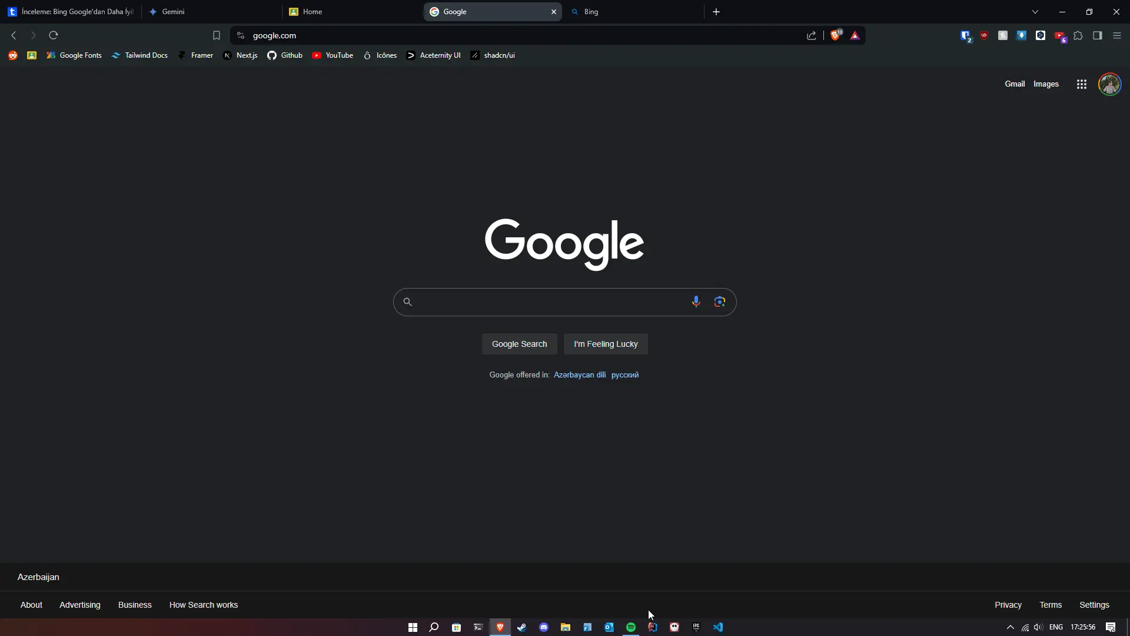
Task: Switch Google to Azərbaycan dili
Action: click(x=580, y=375)
